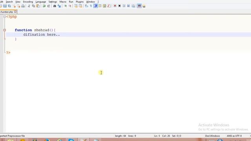This screenshot has height=141, width=251.
Task: Open the Run menu
Action: [71, 2]
